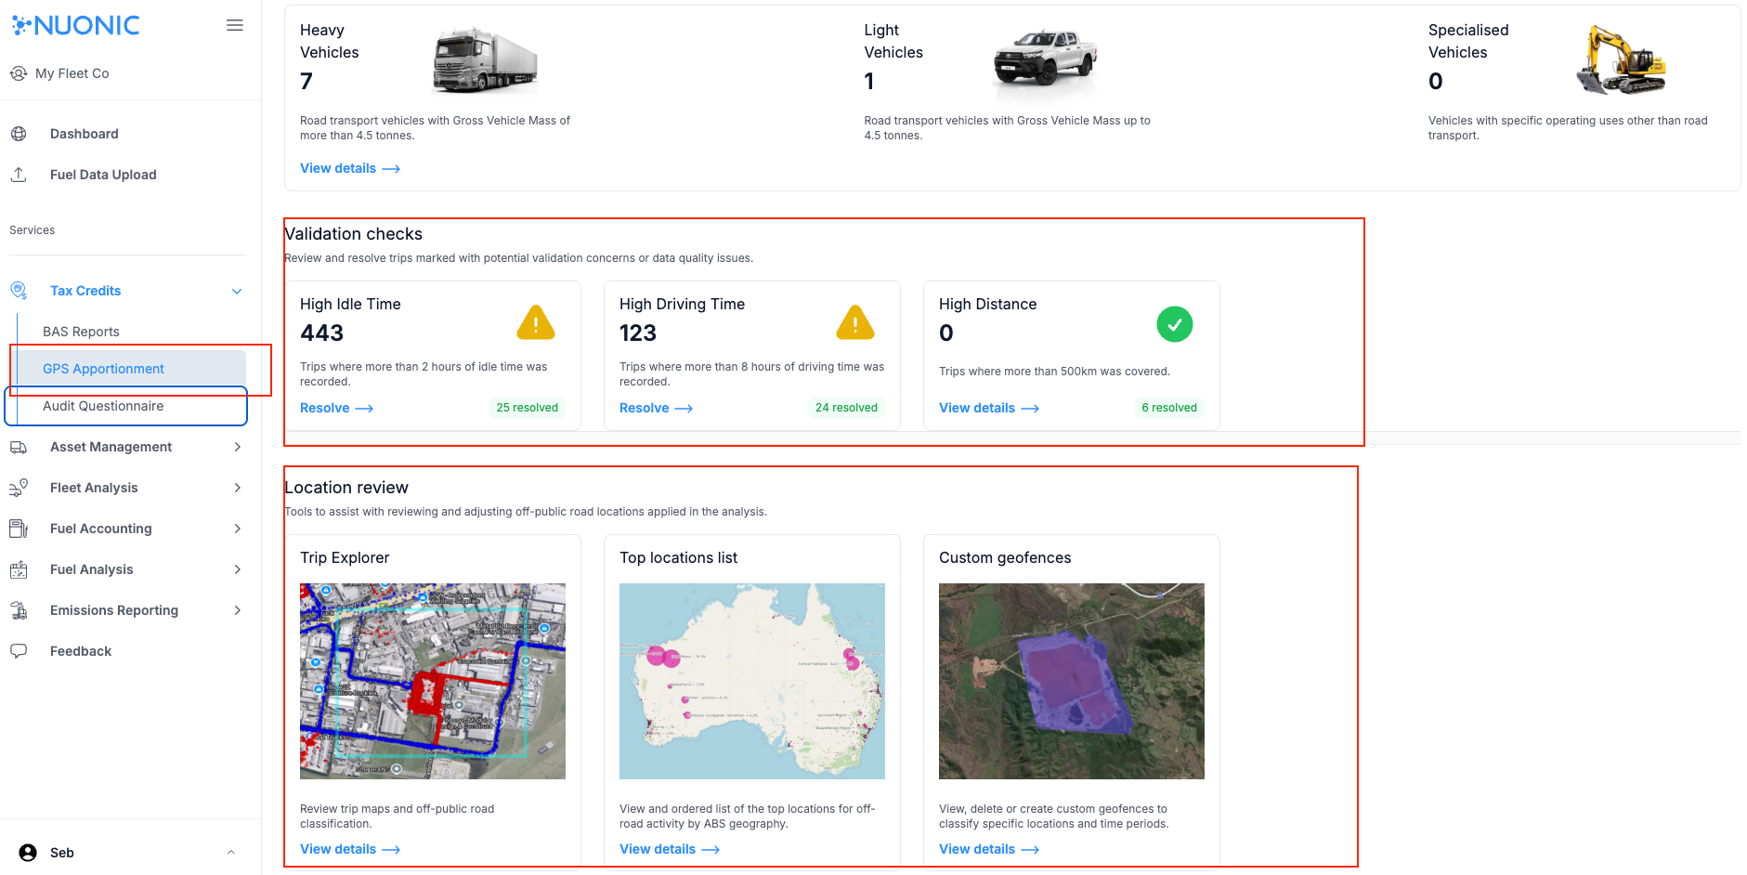Resolve High Idle Time trips
The width and height of the screenshot is (1747, 875).
(336, 408)
